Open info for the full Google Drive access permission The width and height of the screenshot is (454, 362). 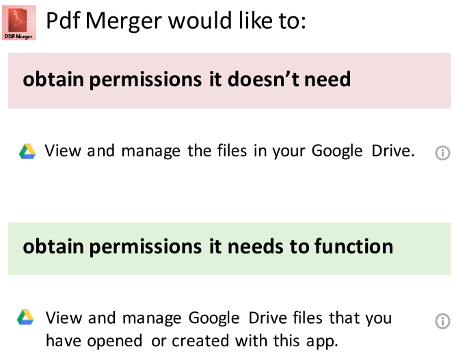pos(442,153)
